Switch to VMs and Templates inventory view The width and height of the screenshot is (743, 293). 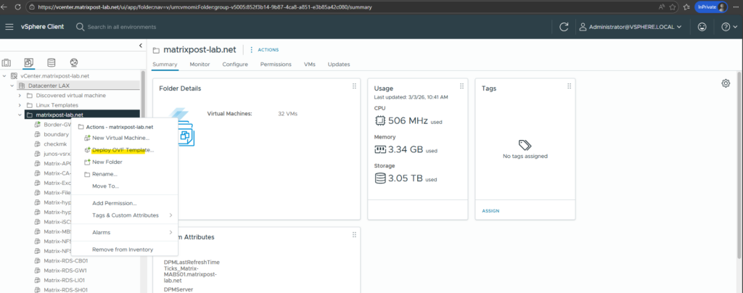[29, 63]
